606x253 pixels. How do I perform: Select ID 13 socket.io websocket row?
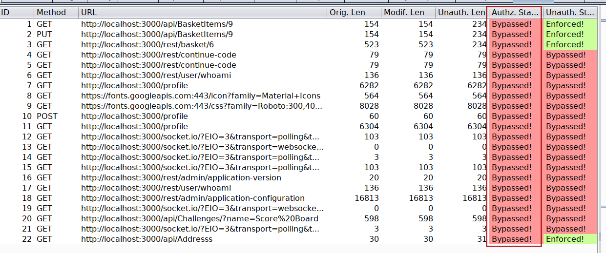[x=299, y=147]
